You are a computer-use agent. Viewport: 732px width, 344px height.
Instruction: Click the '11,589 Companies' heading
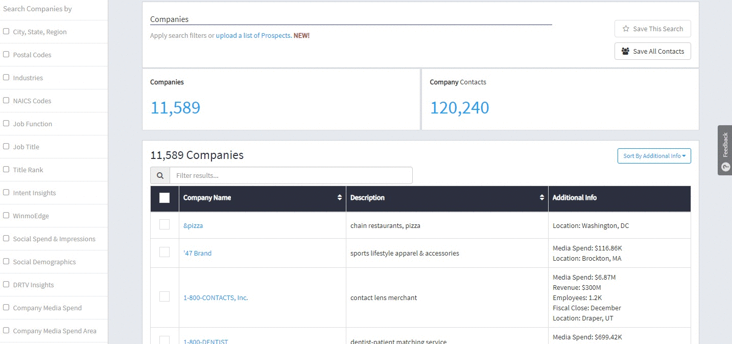pyautogui.click(x=197, y=155)
